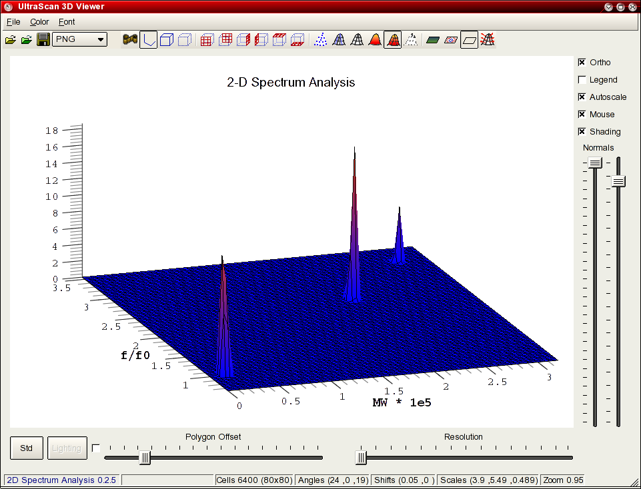This screenshot has height=489, width=641.
Task: Disable the Ortho checkbox
Action: 582,63
